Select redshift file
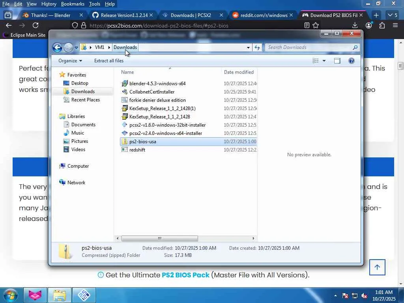The height and width of the screenshot is (303, 404). pos(137,150)
